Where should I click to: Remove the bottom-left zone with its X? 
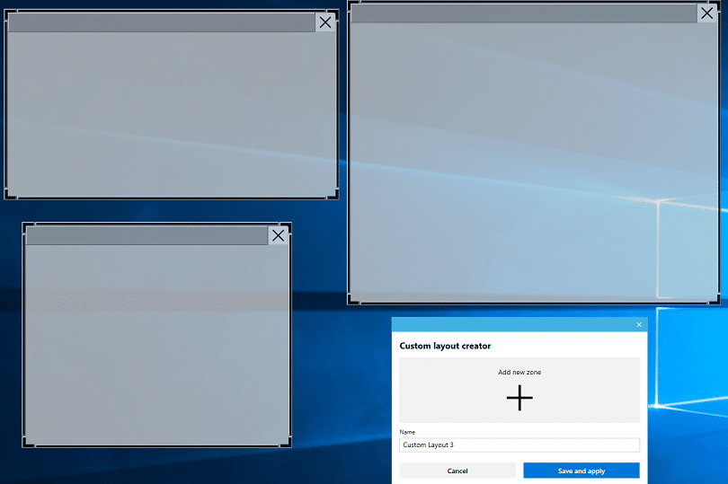279,235
